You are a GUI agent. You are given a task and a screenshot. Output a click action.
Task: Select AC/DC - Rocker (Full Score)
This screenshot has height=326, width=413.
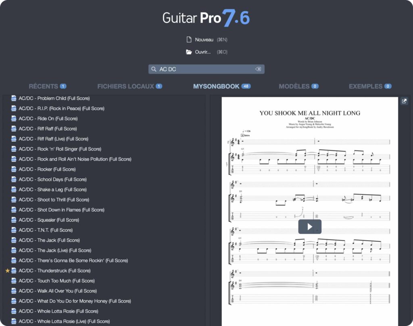pyautogui.click(x=47, y=169)
